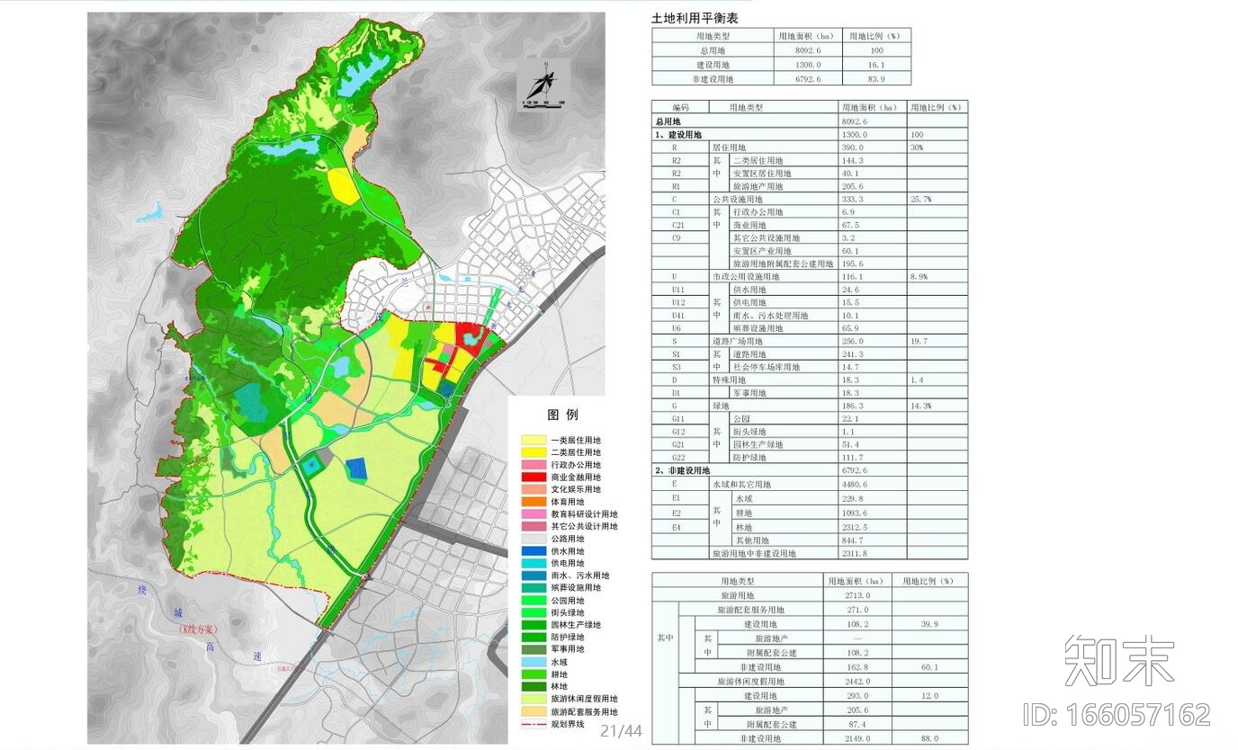1238x750 pixels.
Task: Click the 体育用地 orange legend swatch
Action: click(x=534, y=502)
